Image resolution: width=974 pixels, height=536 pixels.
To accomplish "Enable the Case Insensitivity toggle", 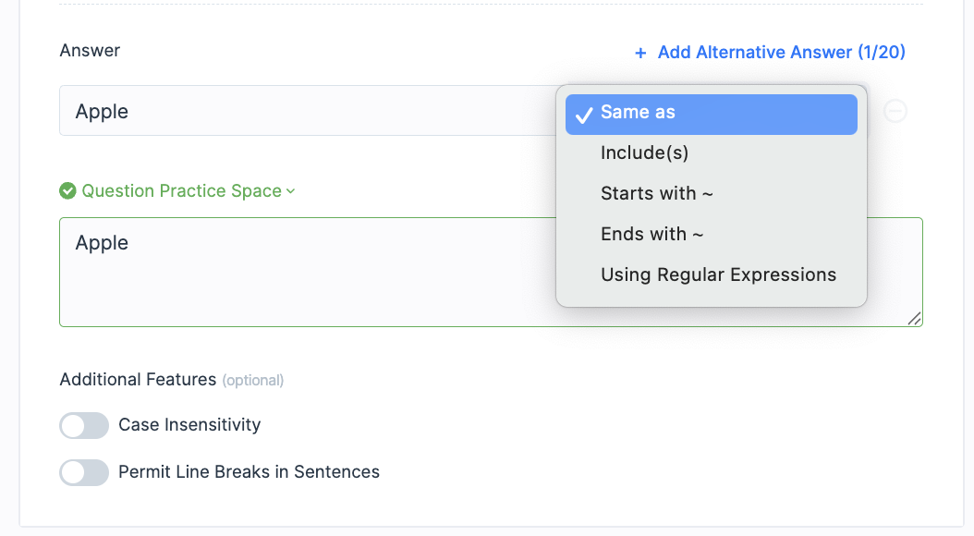I will click(x=84, y=426).
